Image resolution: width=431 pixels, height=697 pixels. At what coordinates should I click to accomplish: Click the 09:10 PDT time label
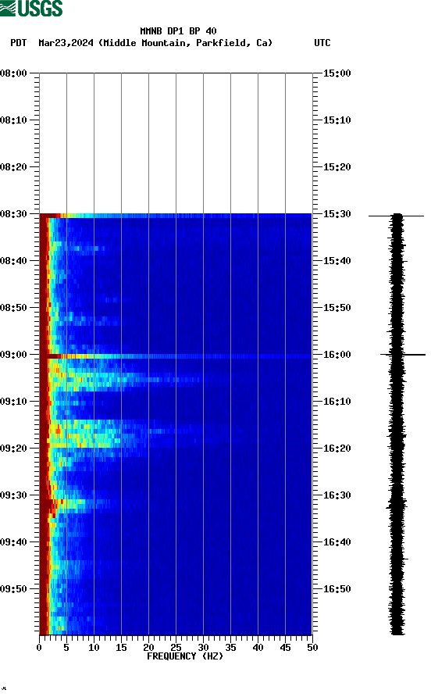click(x=13, y=402)
